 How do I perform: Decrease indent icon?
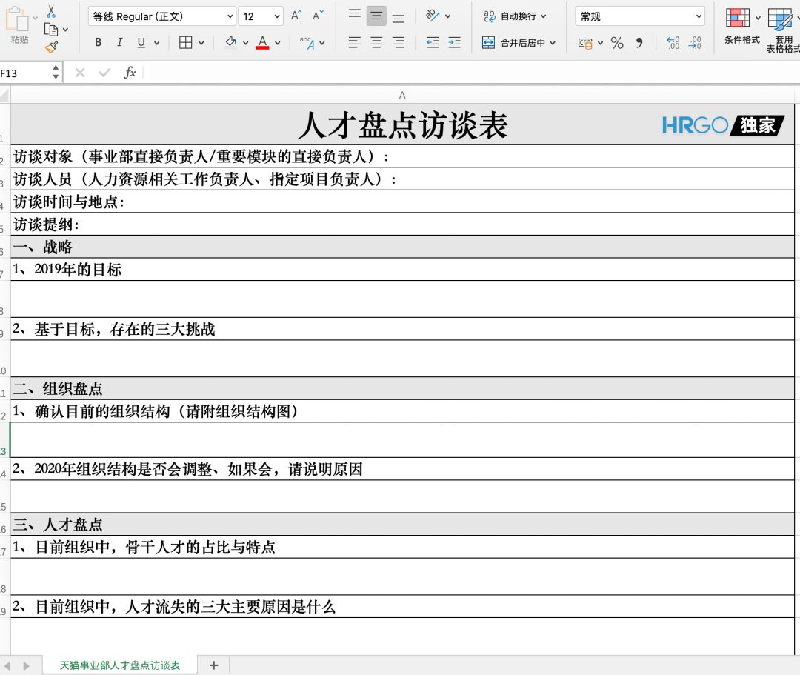pyautogui.click(x=433, y=42)
